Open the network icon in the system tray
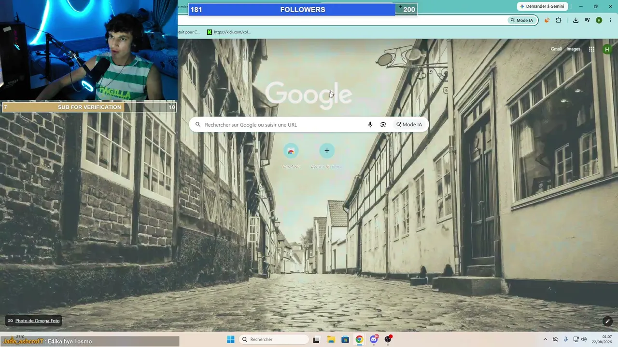The image size is (618, 347). 576,339
